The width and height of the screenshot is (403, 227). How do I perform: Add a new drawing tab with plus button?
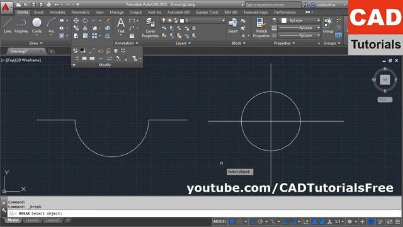[x=52, y=52]
